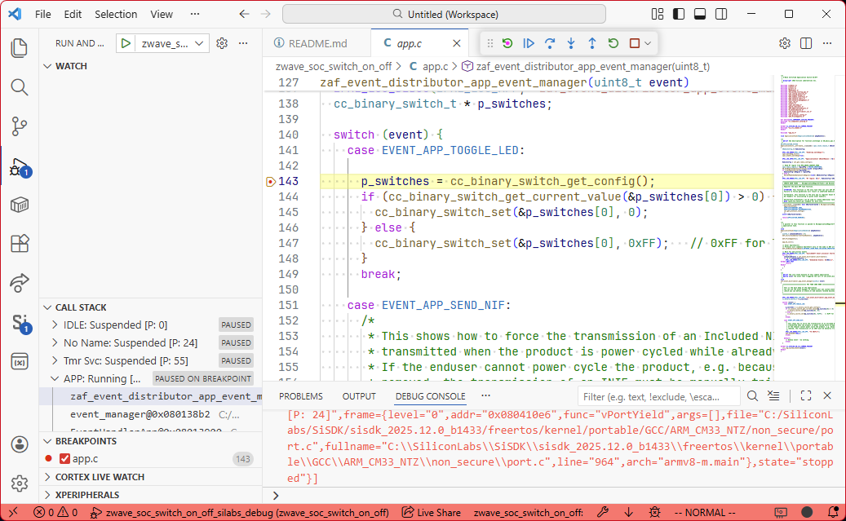This screenshot has height=521, width=846.
Task: Continue program execution in debug toolbar
Action: pos(529,43)
